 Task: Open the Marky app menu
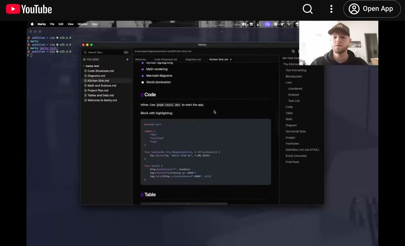(x=42, y=24)
